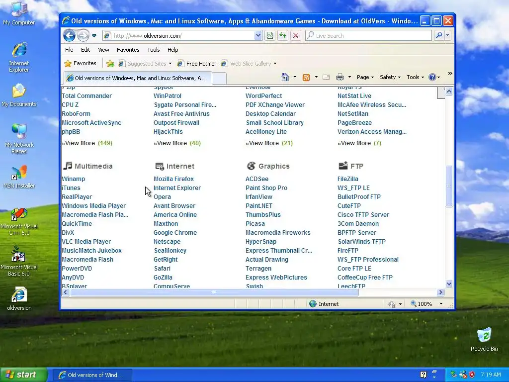Select Internet Explorer desktop icon
The width and height of the screenshot is (509, 382).
click(x=19, y=58)
